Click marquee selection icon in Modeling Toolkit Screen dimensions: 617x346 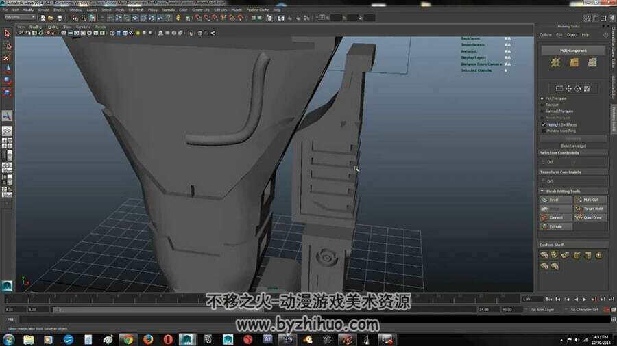(559, 89)
